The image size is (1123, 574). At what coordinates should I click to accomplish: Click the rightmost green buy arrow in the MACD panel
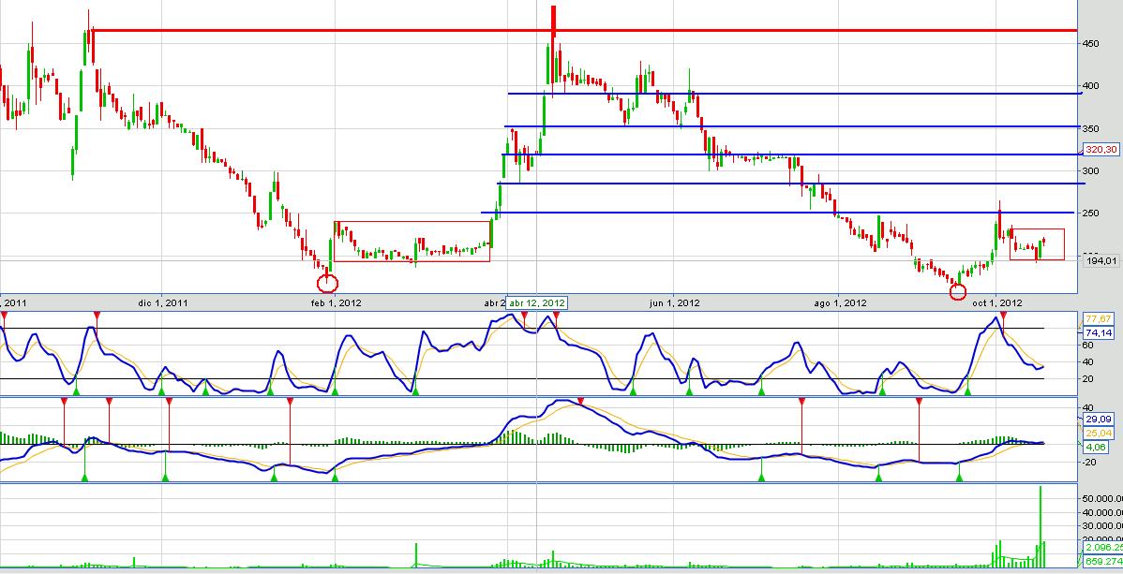point(959,478)
